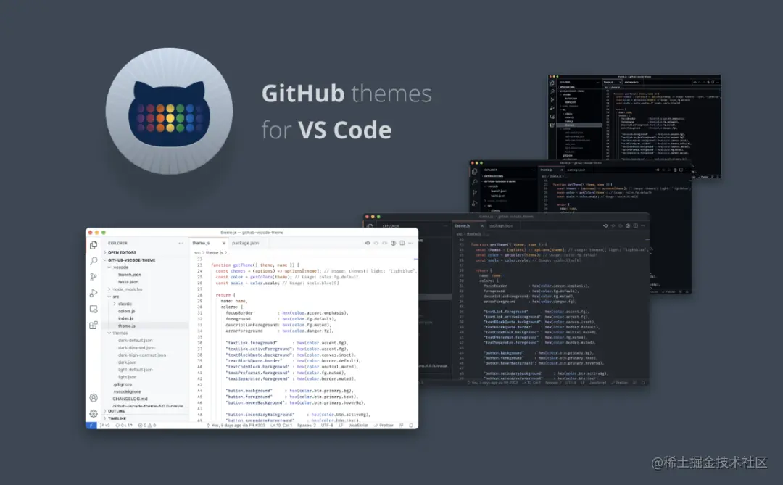Open Search icon in middle dark window
783x485 pixels.
pos(474,182)
